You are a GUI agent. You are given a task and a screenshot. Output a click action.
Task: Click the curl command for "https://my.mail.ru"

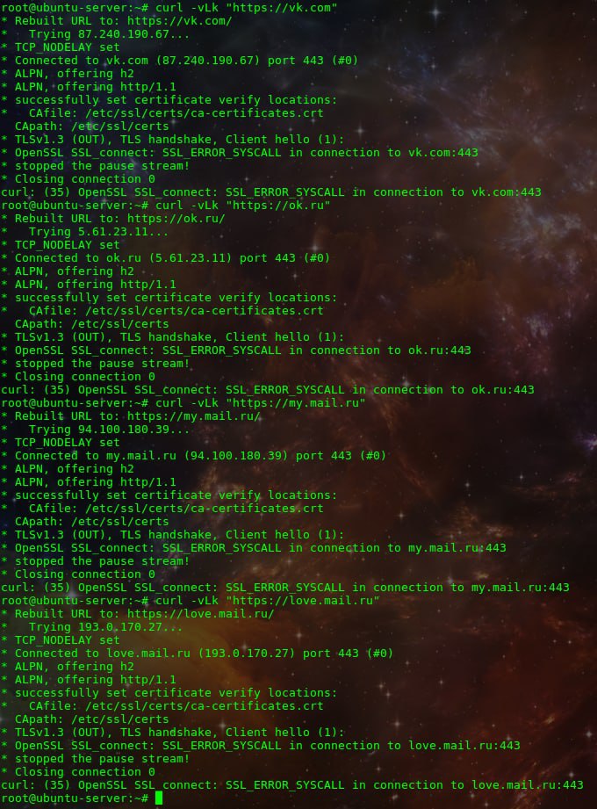pos(261,403)
